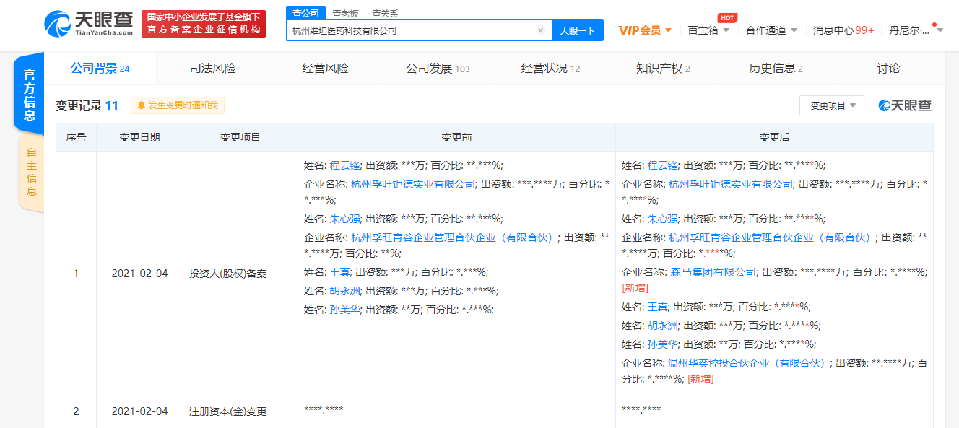Expand the VIP会员 dropdown menu
This screenshot has height=428, width=959.
point(645,30)
